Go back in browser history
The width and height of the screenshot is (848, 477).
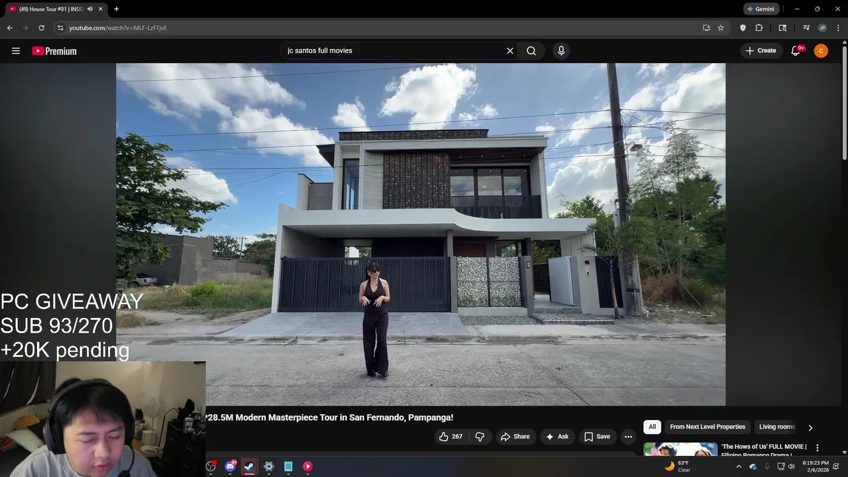click(x=9, y=28)
